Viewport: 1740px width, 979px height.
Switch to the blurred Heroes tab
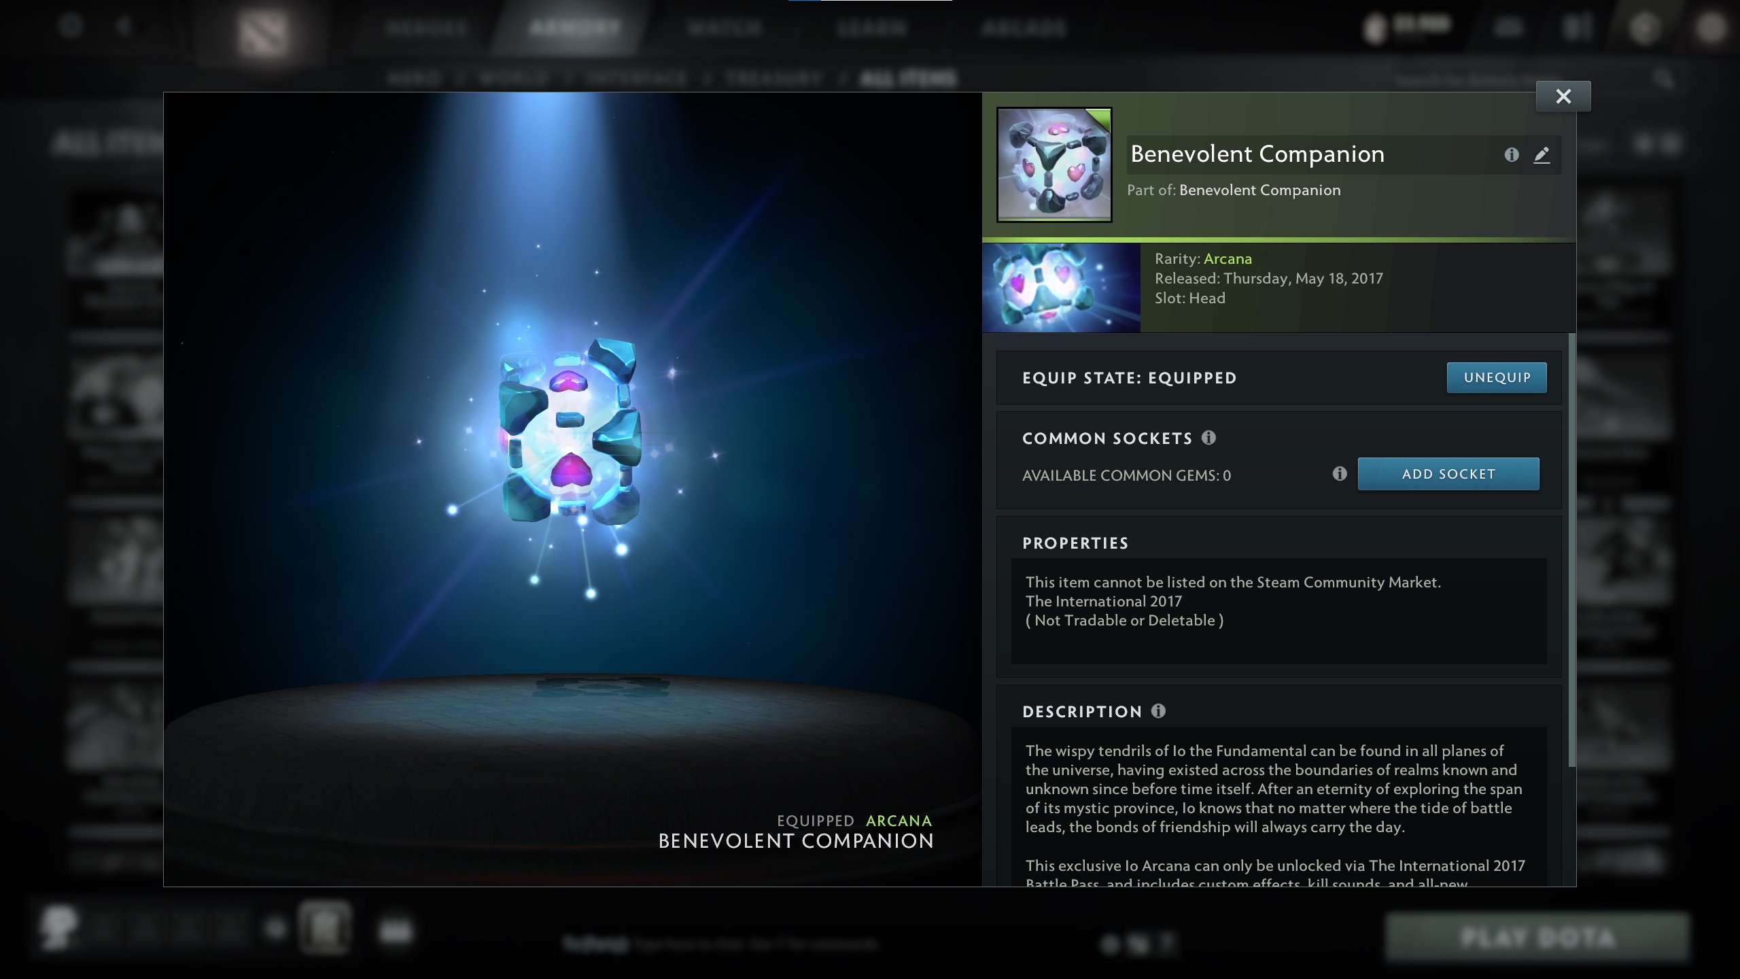click(x=426, y=28)
